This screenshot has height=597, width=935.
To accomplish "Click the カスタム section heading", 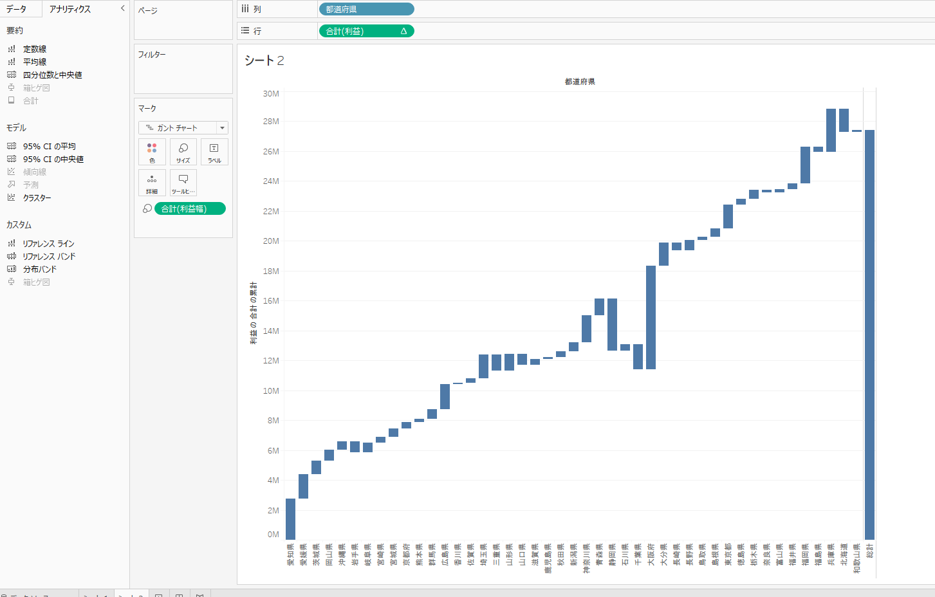I will point(19,225).
